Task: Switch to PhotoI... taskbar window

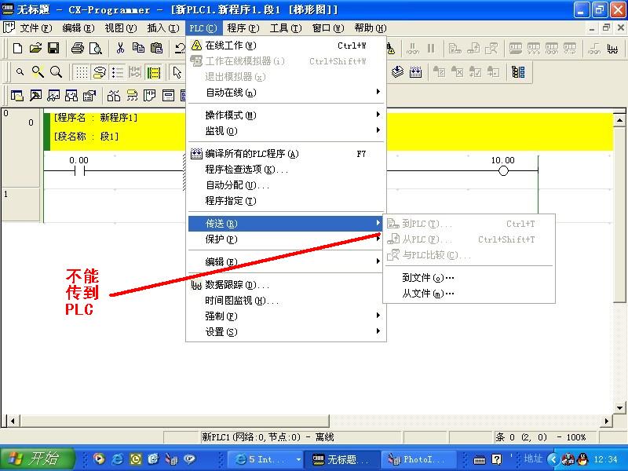Action: 418,459
